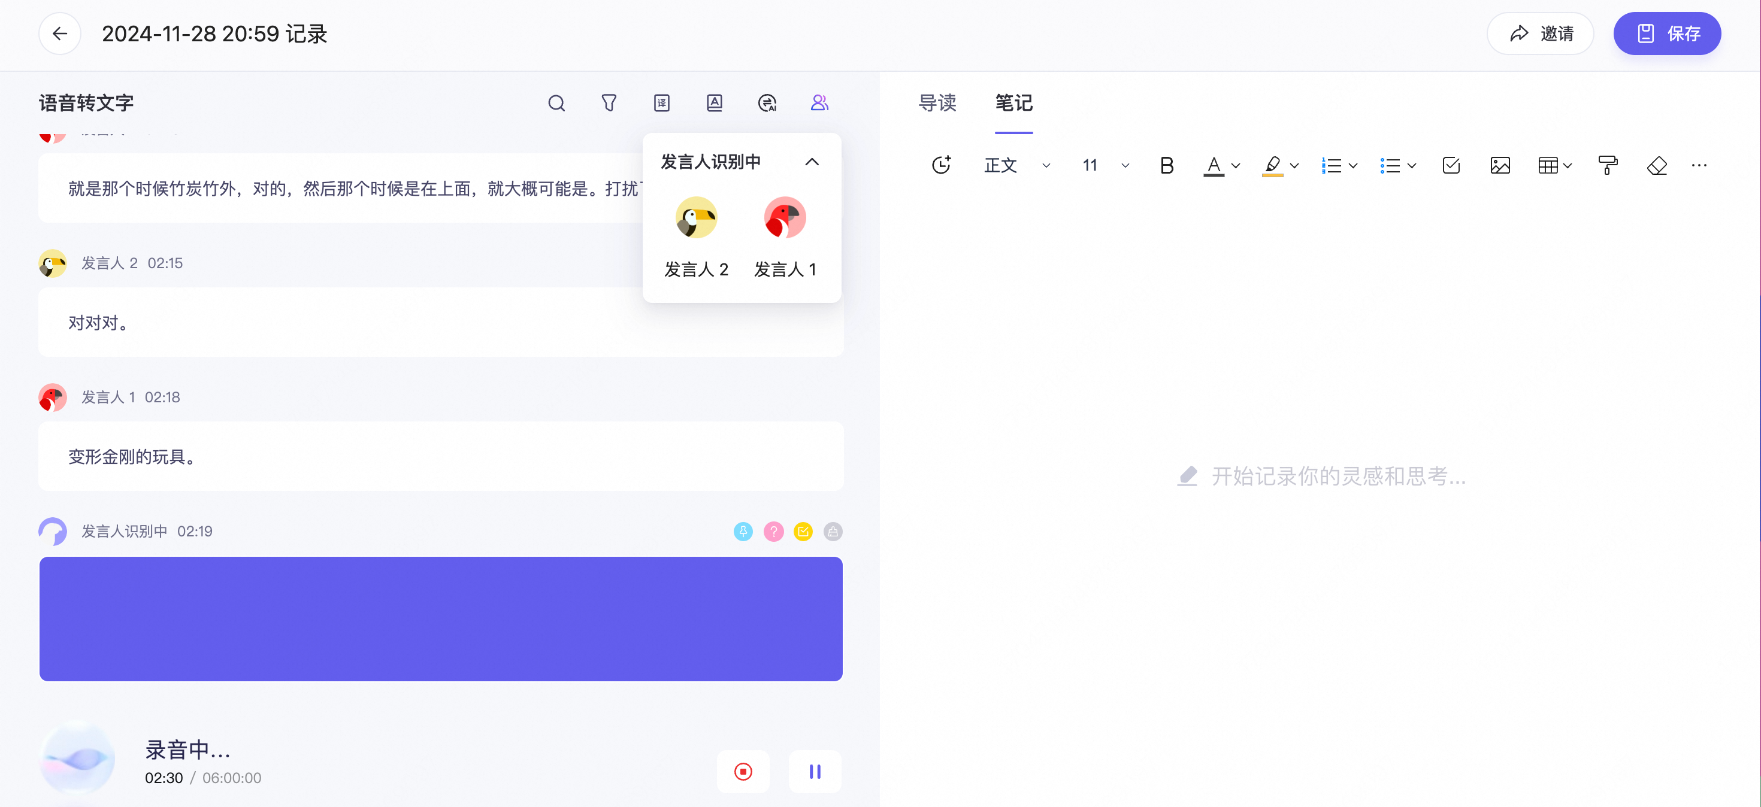This screenshot has height=807, width=1761.
Task: Click the insert timestamp clock icon
Action: (942, 165)
